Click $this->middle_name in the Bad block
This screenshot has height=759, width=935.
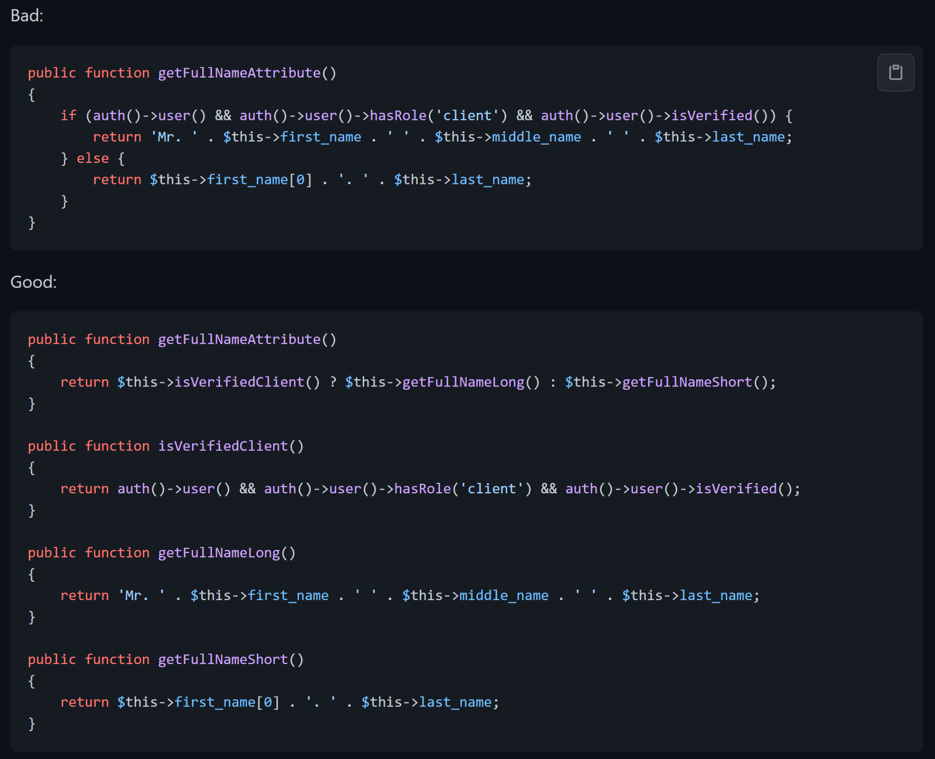click(508, 137)
